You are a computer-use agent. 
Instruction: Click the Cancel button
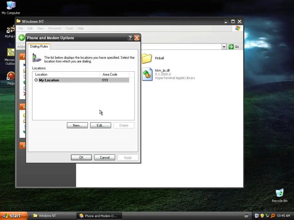105,158
